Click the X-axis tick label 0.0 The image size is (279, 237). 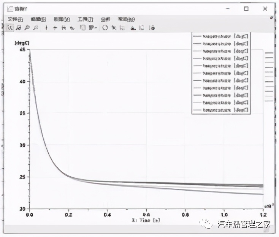(30, 215)
